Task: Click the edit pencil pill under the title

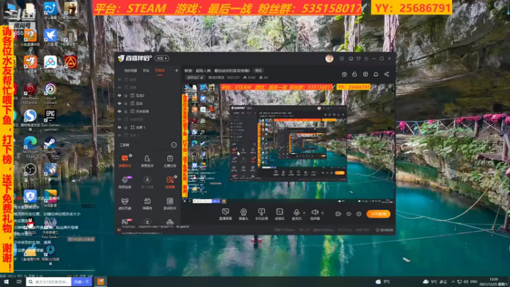Action: click(195, 77)
